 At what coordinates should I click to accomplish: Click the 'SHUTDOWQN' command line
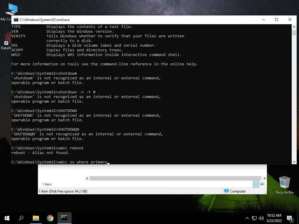[45, 129]
